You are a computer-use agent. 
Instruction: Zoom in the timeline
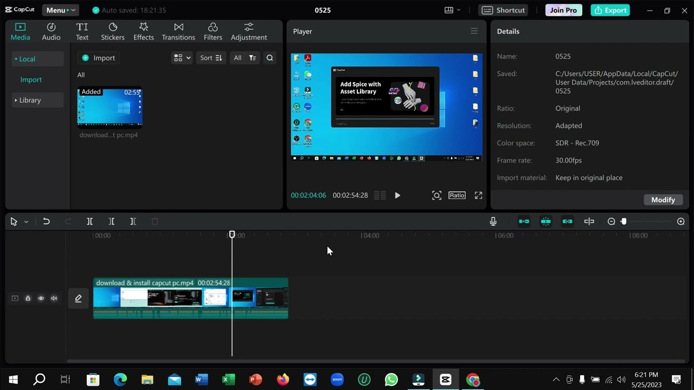(681, 222)
